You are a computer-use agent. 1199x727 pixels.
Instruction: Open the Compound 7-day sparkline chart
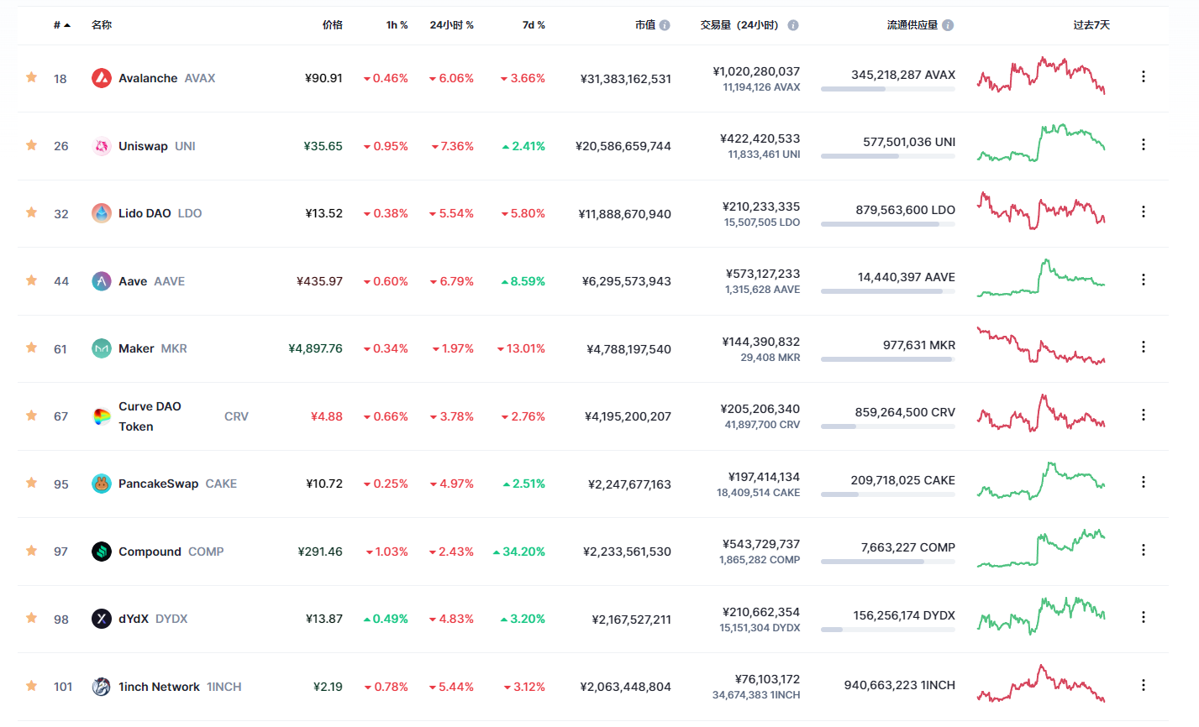(x=1041, y=549)
